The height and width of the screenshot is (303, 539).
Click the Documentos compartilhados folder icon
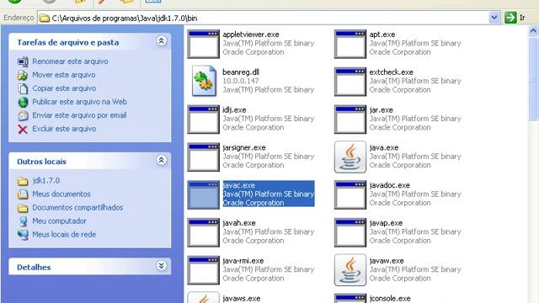(x=23, y=208)
